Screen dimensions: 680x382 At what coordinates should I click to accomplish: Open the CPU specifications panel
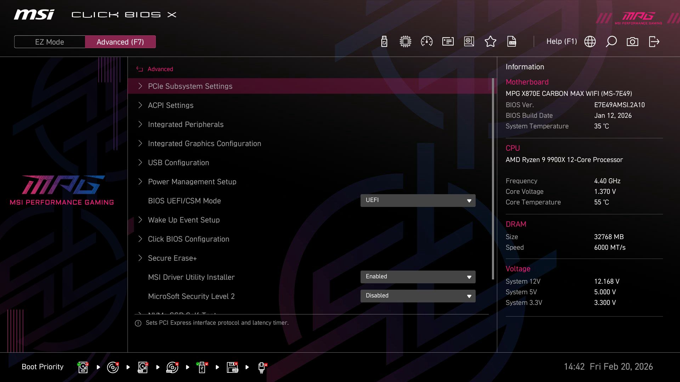coord(405,41)
